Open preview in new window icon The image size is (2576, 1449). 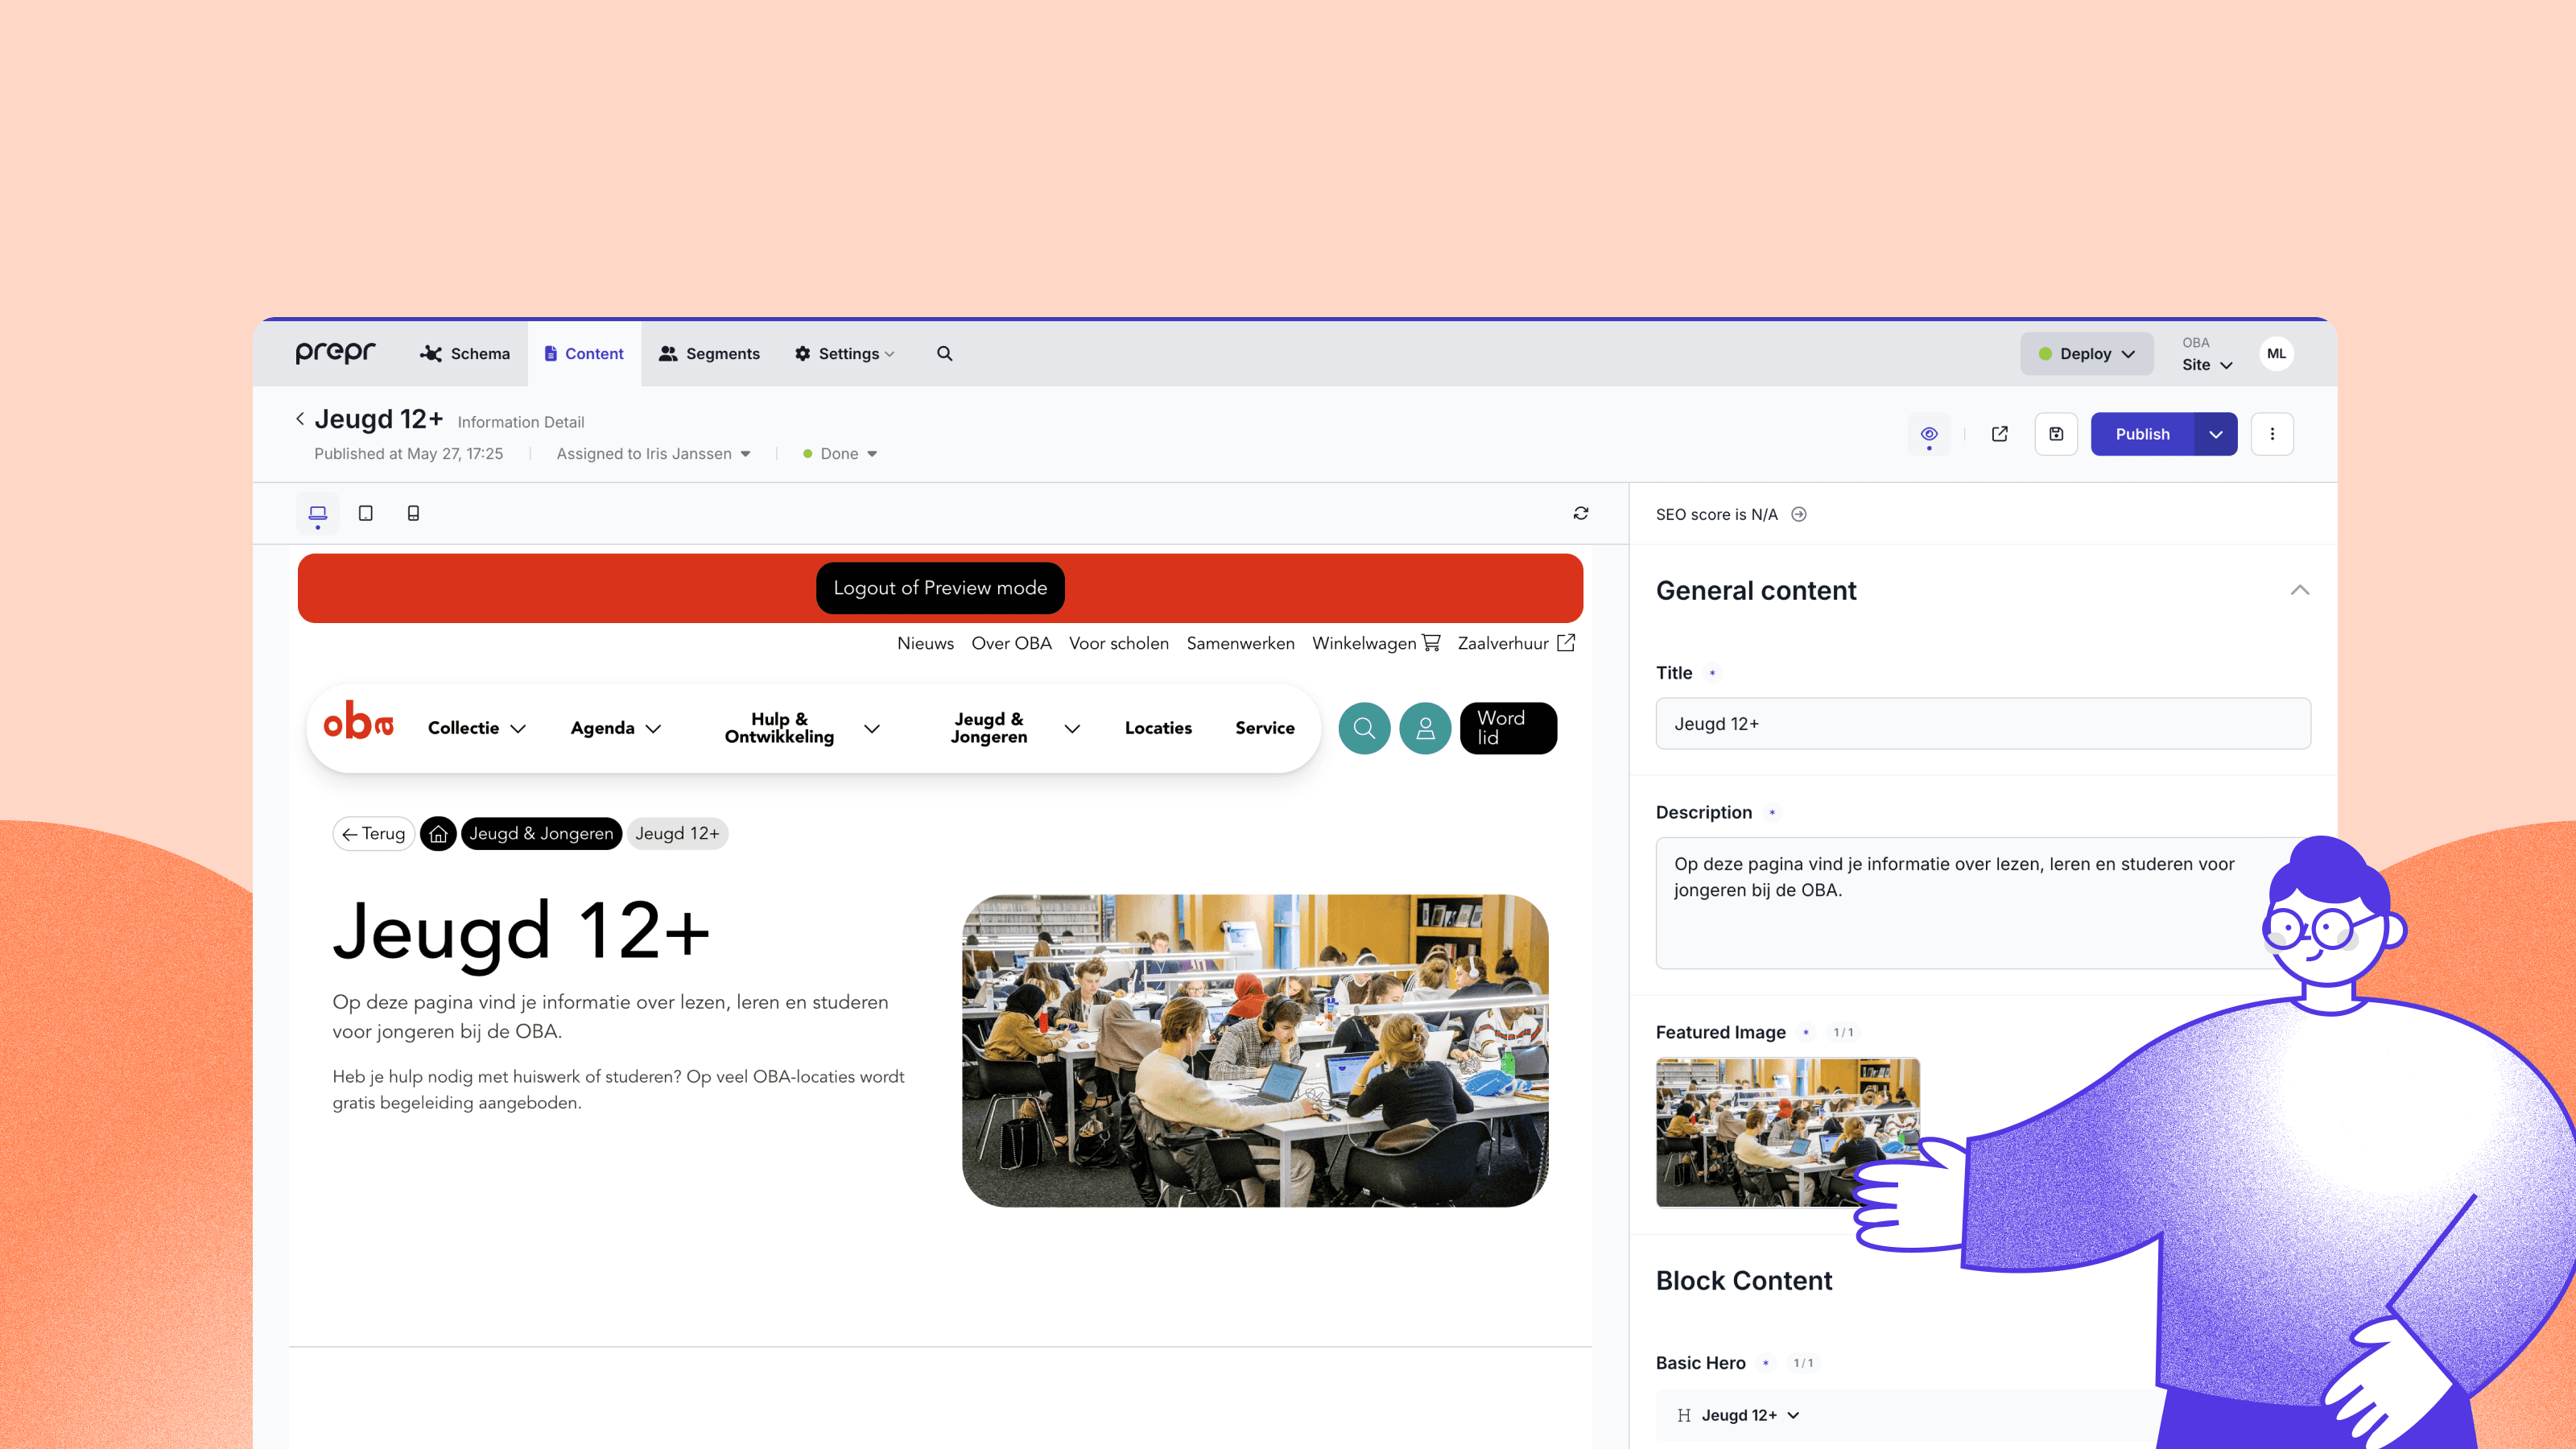point(1999,434)
